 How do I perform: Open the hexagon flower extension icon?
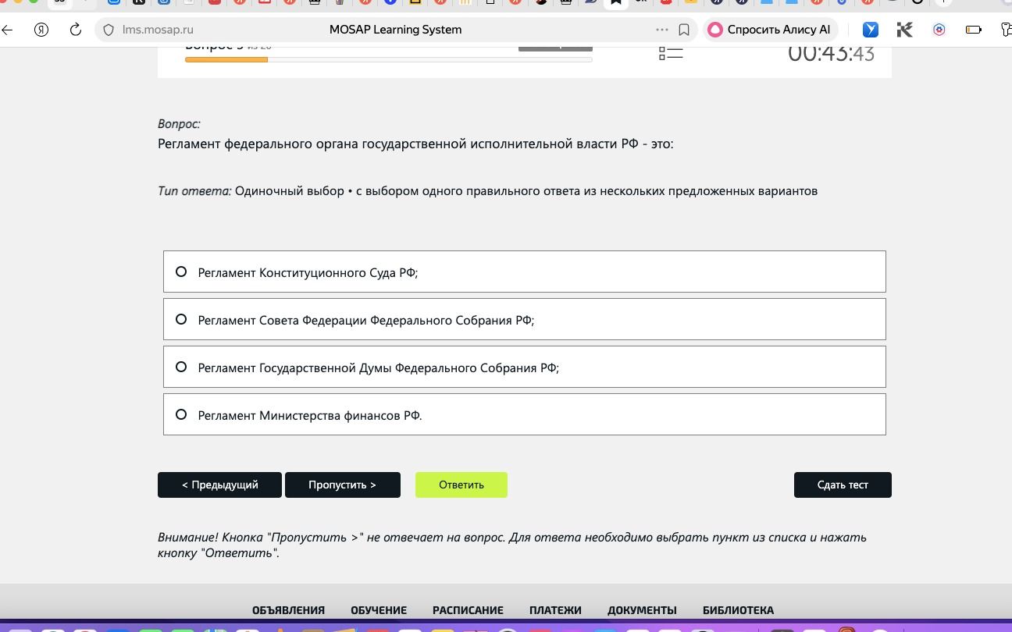pyautogui.click(x=939, y=30)
